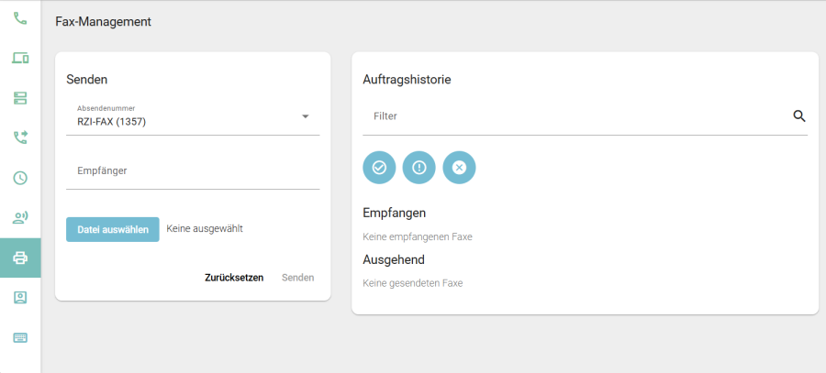The image size is (826, 373).
Task: Toggle the successful faxes checkmark filter
Action: tap(379, 168)
